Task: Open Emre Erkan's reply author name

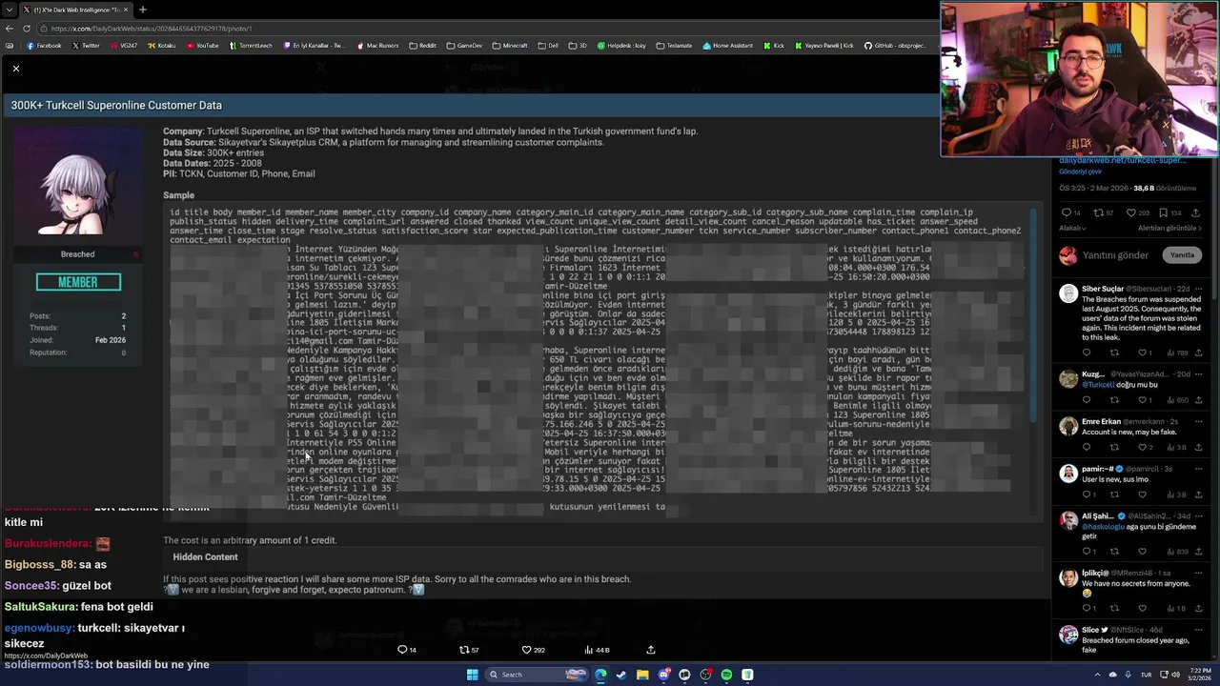Action: tap(1101, 422)
